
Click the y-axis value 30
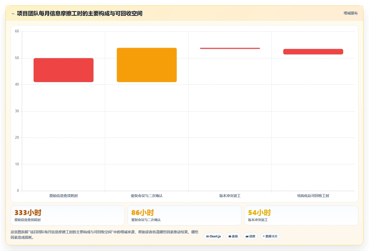17,111
